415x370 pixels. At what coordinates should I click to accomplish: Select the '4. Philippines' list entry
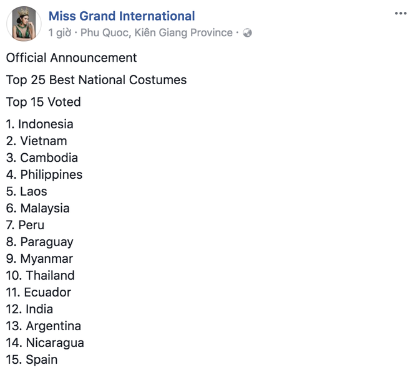44,174
